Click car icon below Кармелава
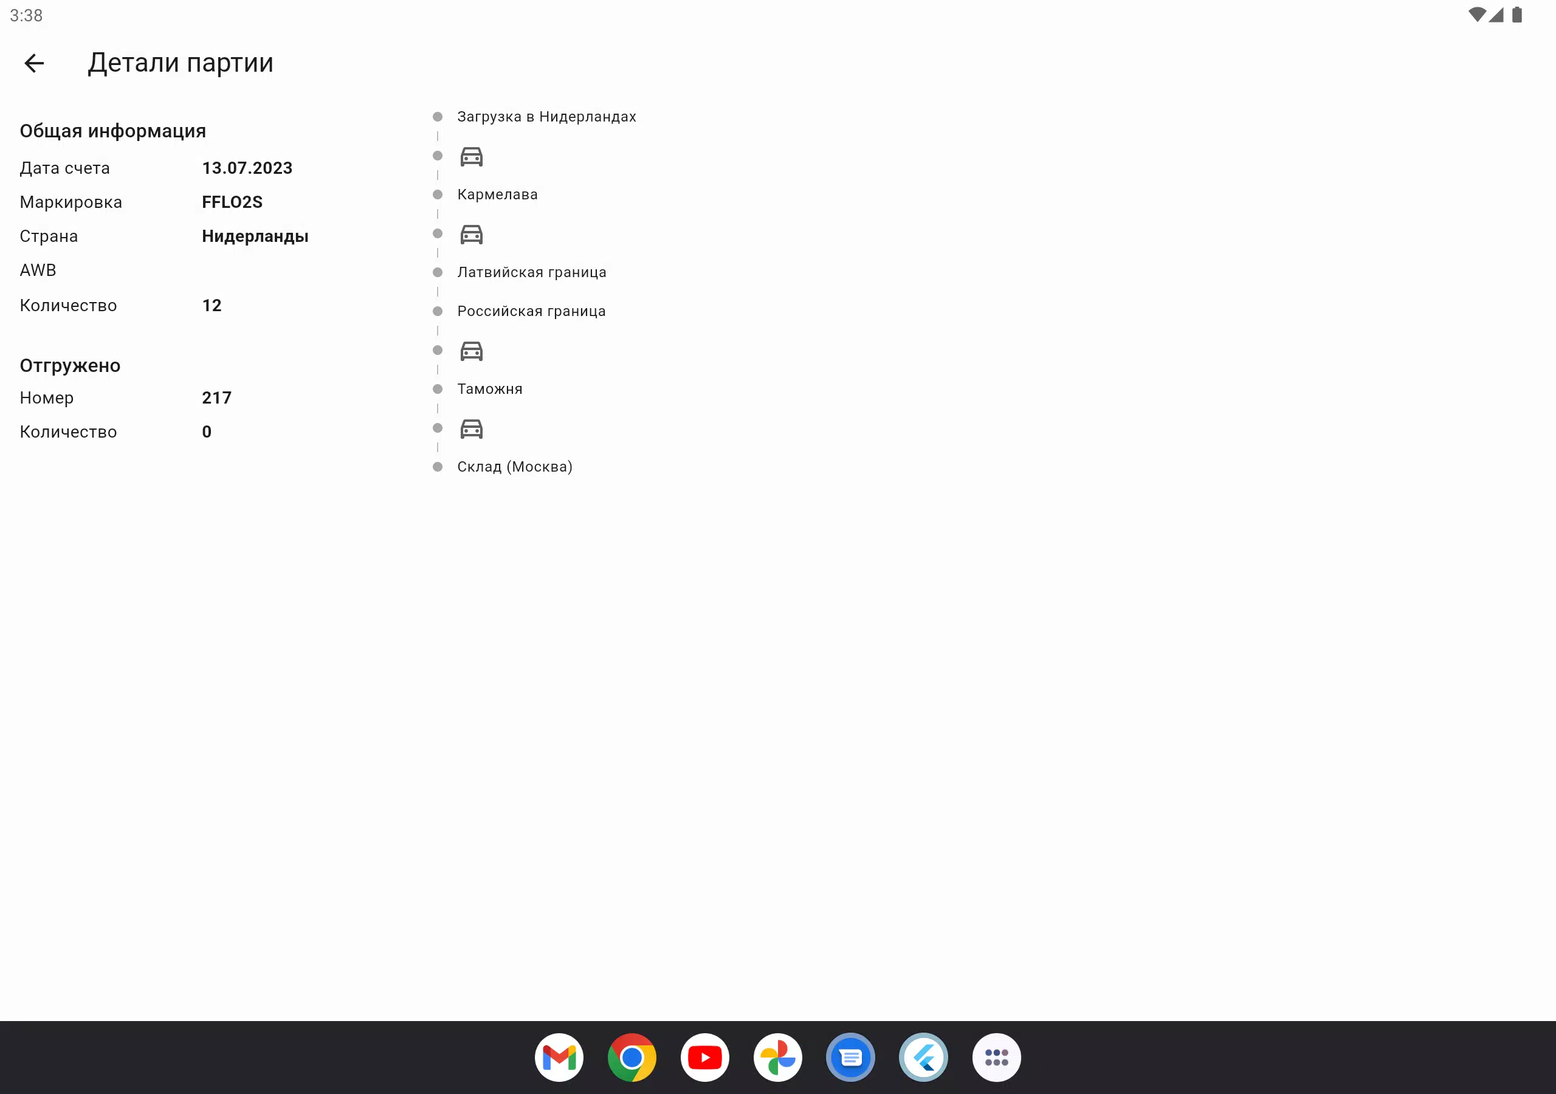This screenshot has height=1094, width=1556. [x=471, y=235]
